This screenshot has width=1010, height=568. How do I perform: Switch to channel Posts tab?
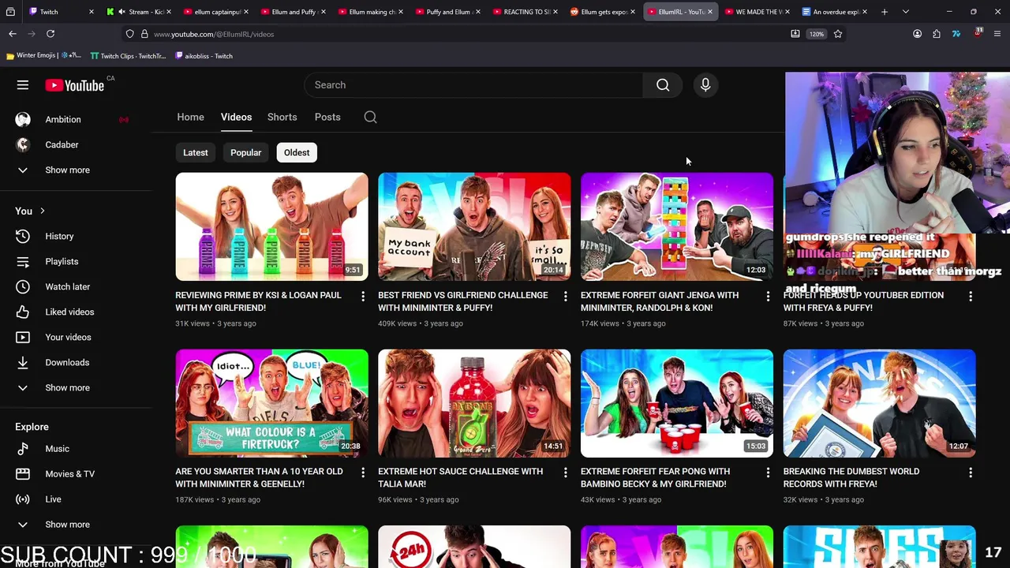click(327, 117)
